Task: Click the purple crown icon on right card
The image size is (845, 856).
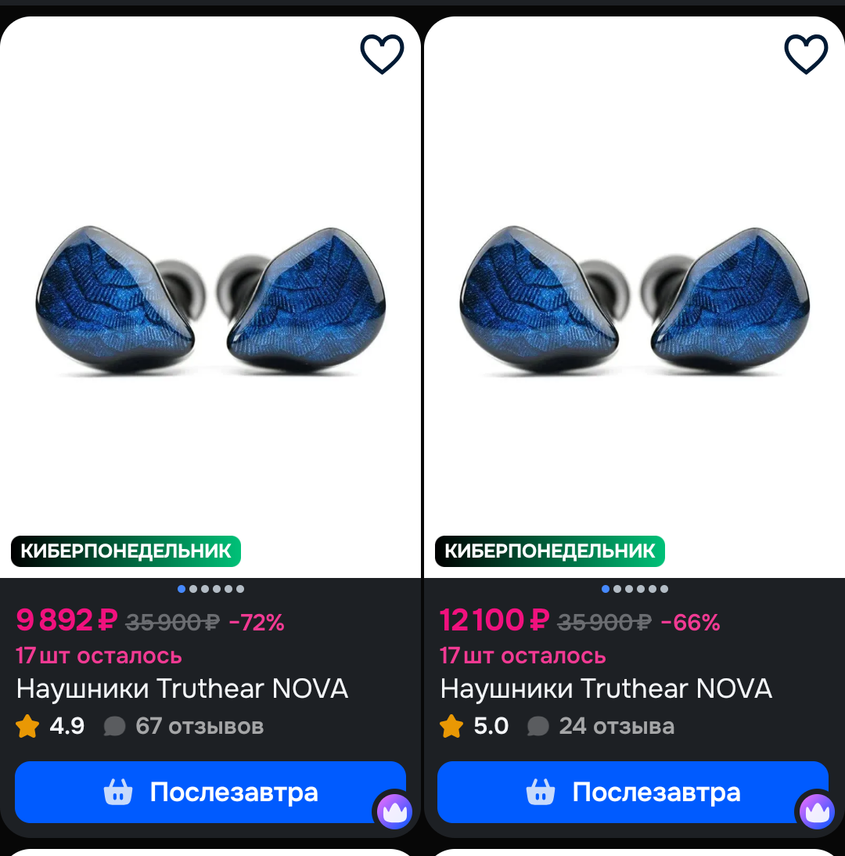Action: [817, 812]
